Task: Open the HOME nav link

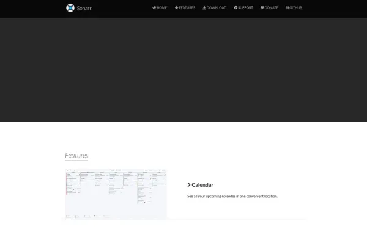Action: tap(160, 8)
